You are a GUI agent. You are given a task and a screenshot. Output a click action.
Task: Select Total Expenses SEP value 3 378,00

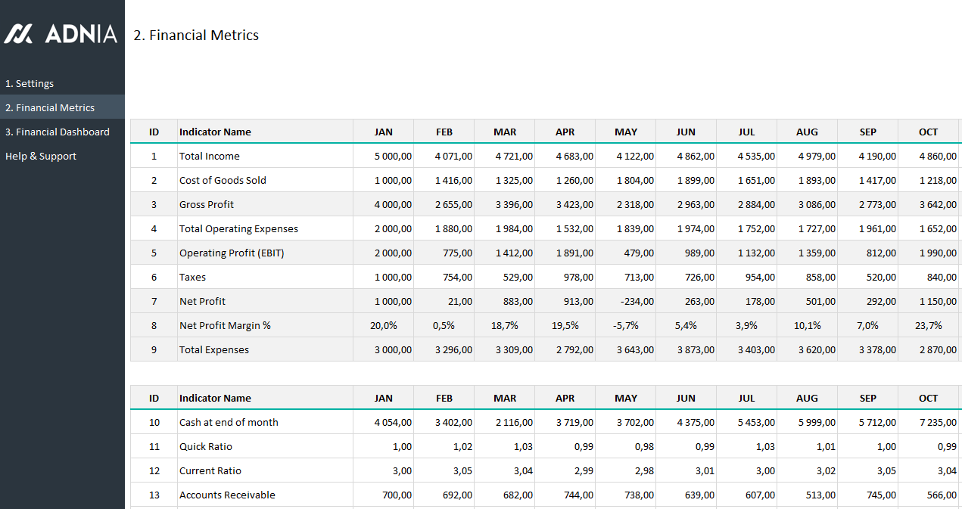(877, 350)
